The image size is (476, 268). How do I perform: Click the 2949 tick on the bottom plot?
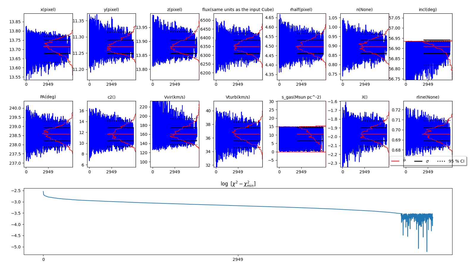tap(238, 259)
